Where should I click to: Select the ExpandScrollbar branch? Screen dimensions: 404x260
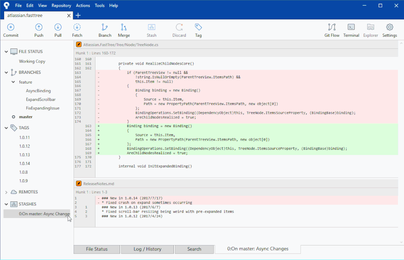(41, 100)
